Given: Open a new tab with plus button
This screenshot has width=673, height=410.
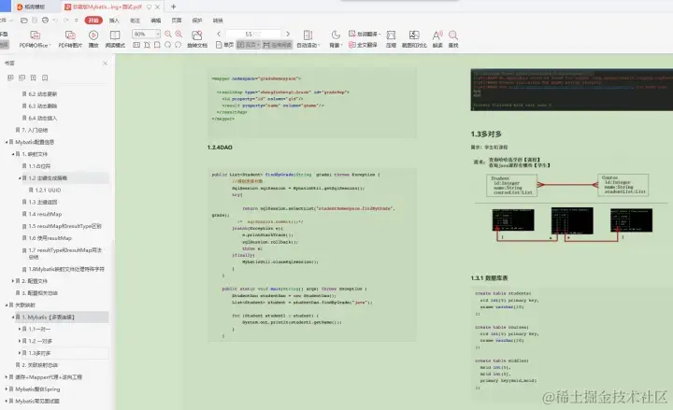Looking at the screenshot, I should (x=174, y=7).
